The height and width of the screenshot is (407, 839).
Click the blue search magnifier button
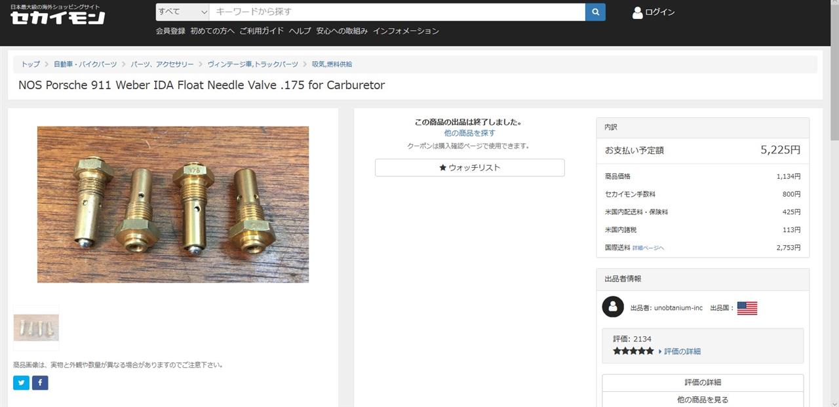click(595, 12)
